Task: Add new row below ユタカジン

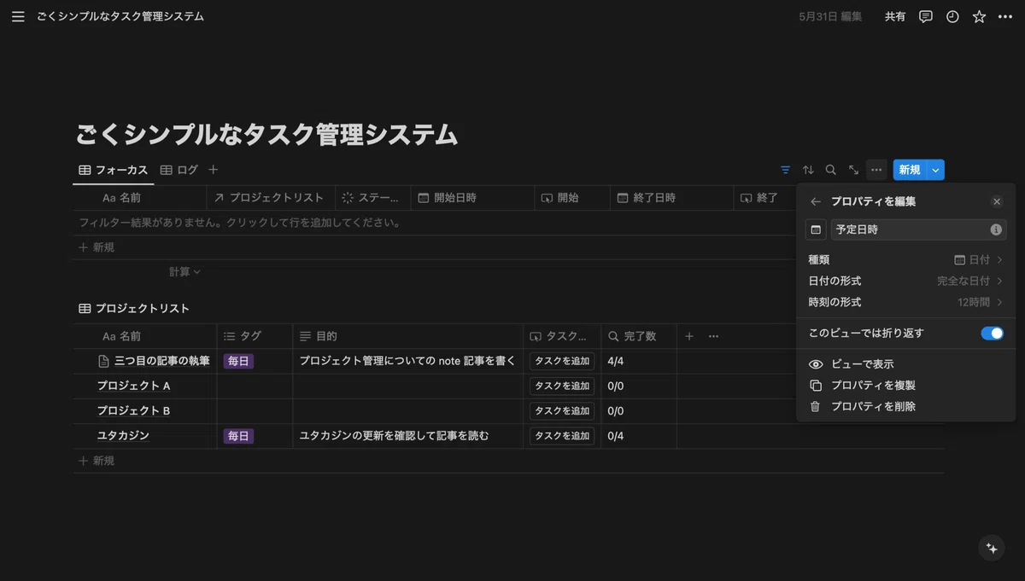Action: tap(97, 461)
